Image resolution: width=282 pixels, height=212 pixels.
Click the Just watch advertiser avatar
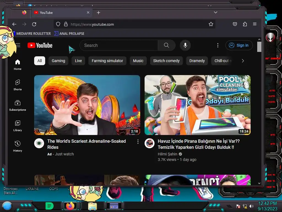(x=39, y=143)
